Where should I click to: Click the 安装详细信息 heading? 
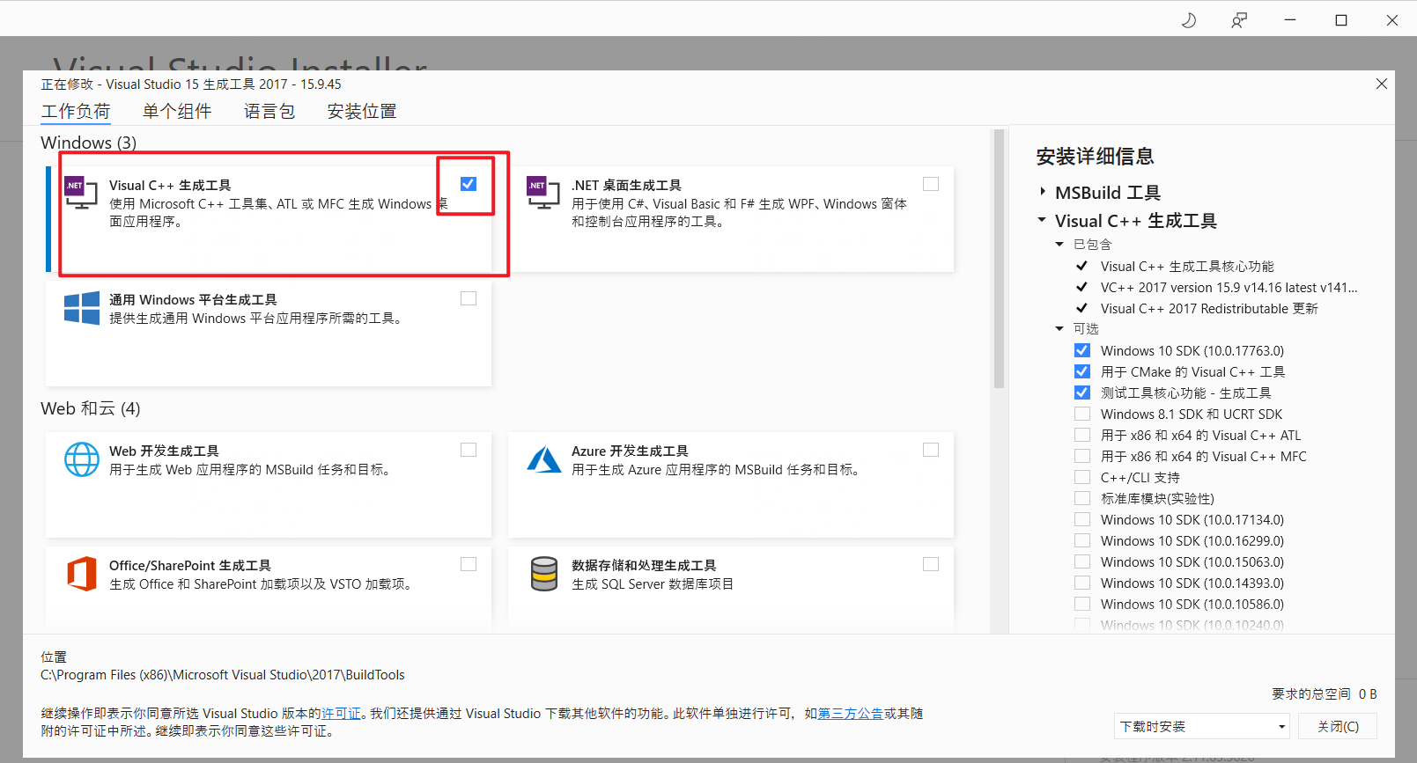(x=1095, y=157)
